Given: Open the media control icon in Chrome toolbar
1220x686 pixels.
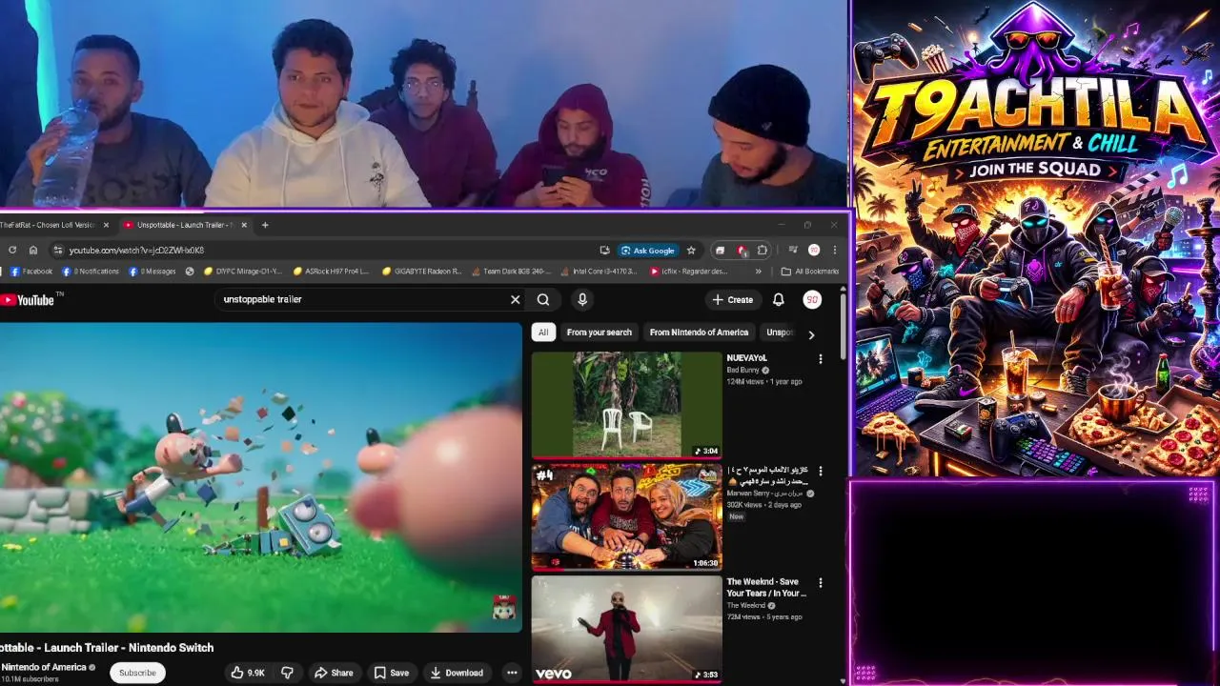Looking at the screenshot, I should click(793, 251).
